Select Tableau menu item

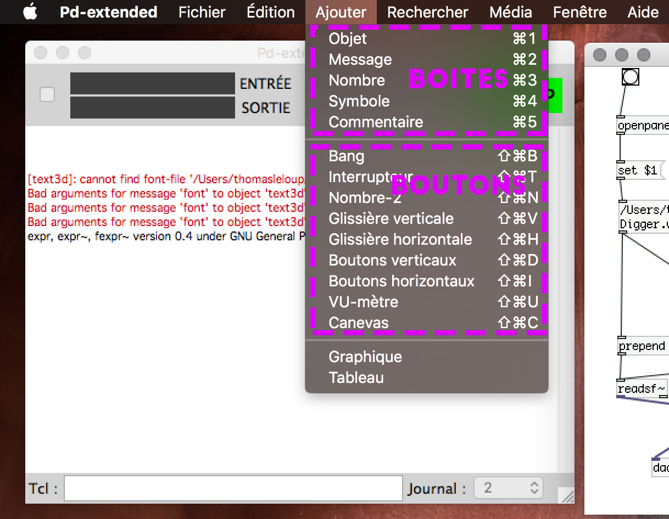click(356, 378)
